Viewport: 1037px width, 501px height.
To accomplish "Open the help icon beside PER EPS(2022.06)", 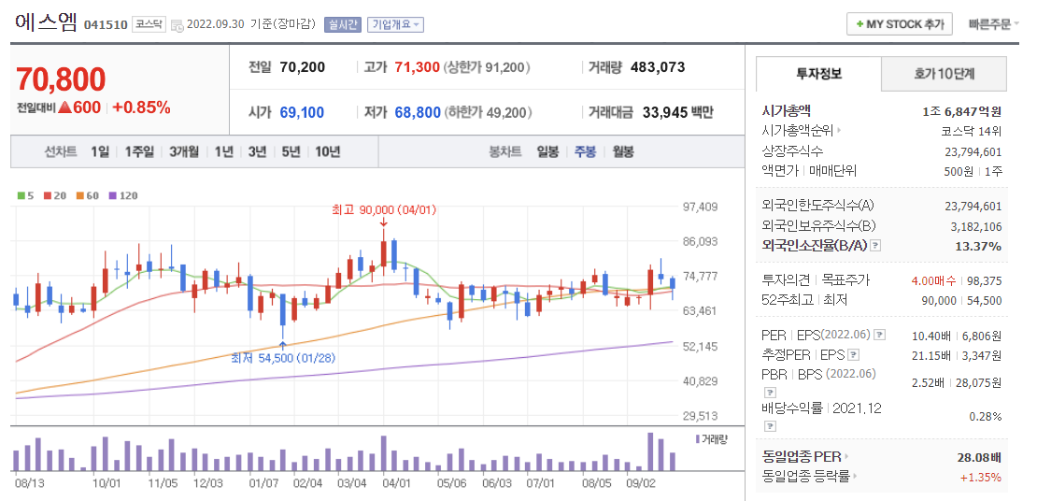I will (x=880, y=336).
